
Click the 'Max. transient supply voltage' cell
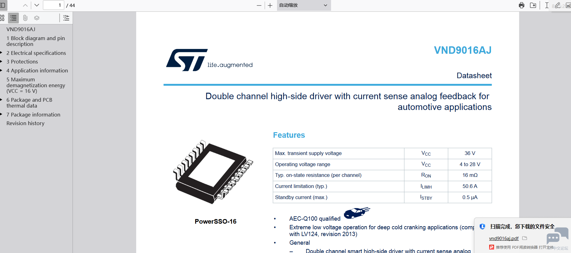[x=339, y=153]
